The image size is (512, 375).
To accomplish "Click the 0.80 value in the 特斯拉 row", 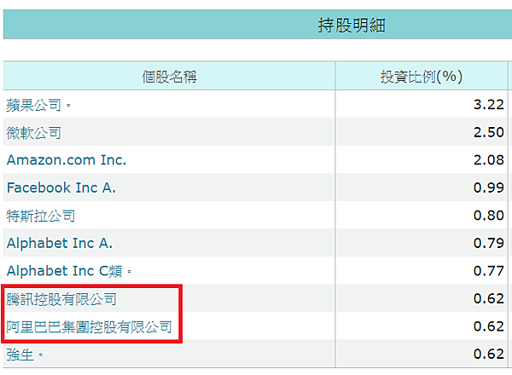I will (488, 216).
